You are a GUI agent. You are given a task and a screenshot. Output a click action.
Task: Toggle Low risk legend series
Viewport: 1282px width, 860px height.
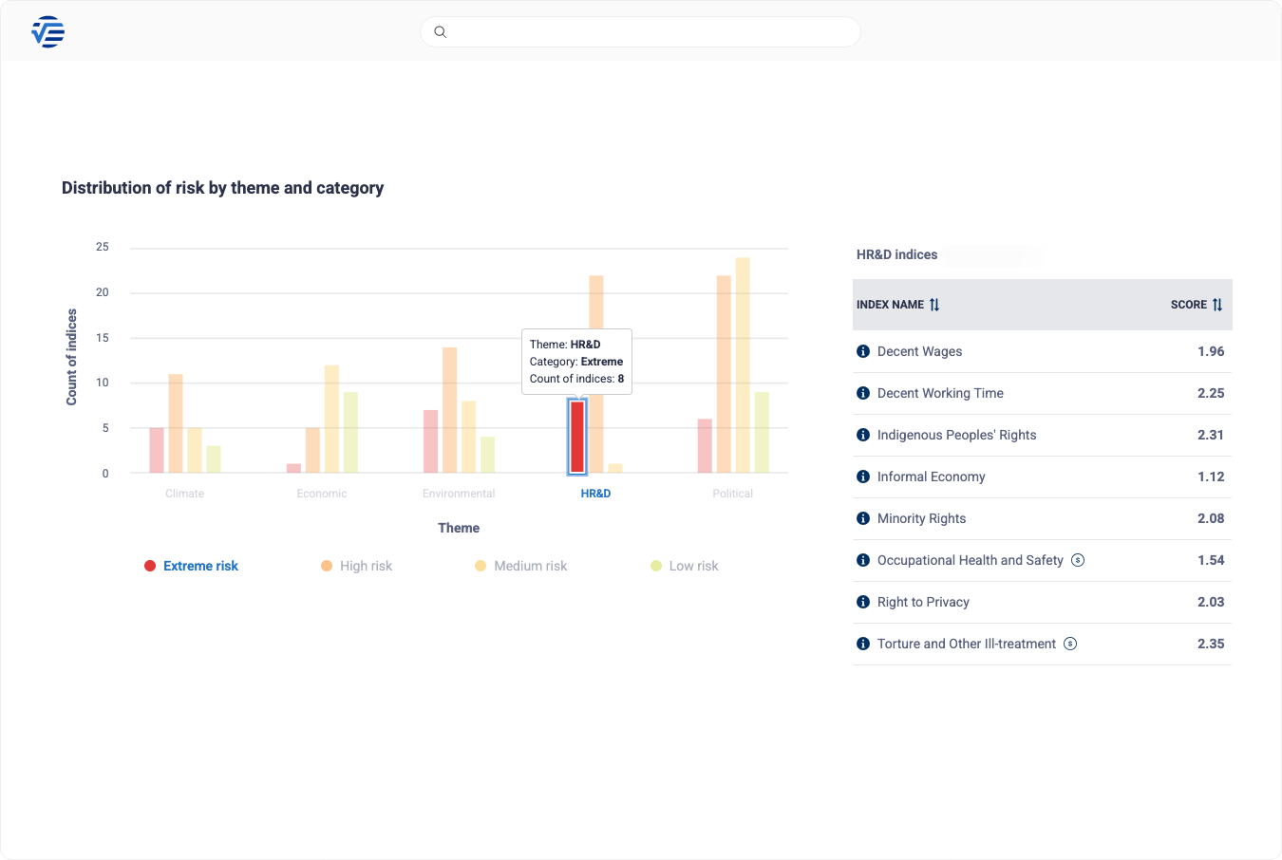click(x=684, y=566)
